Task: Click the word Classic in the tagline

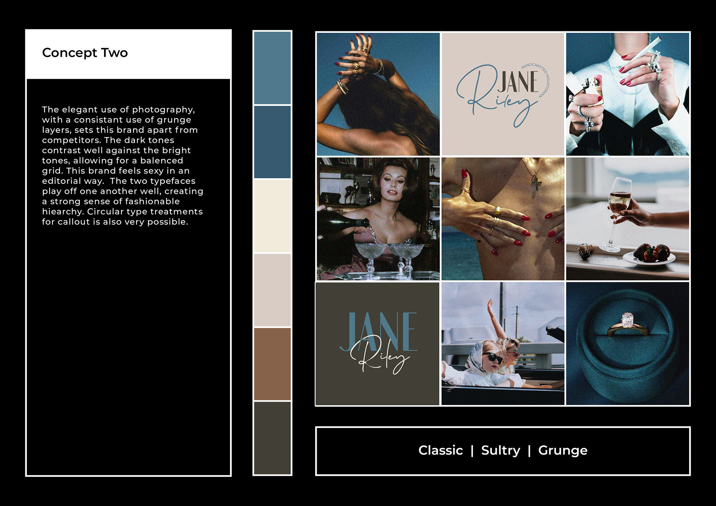Action: coord(440,450)
